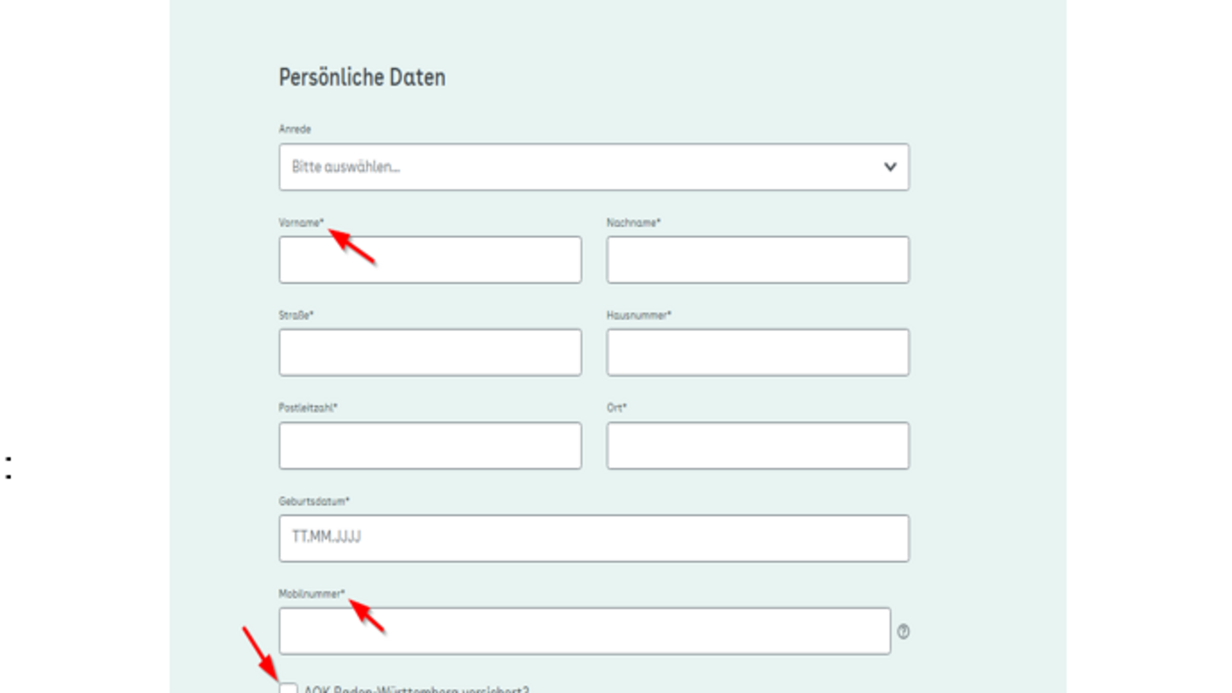The width and height of the screenshot is (1232, 693).
Task: Click the Postleitzahl input box
Action: click(x=430, y=446)
